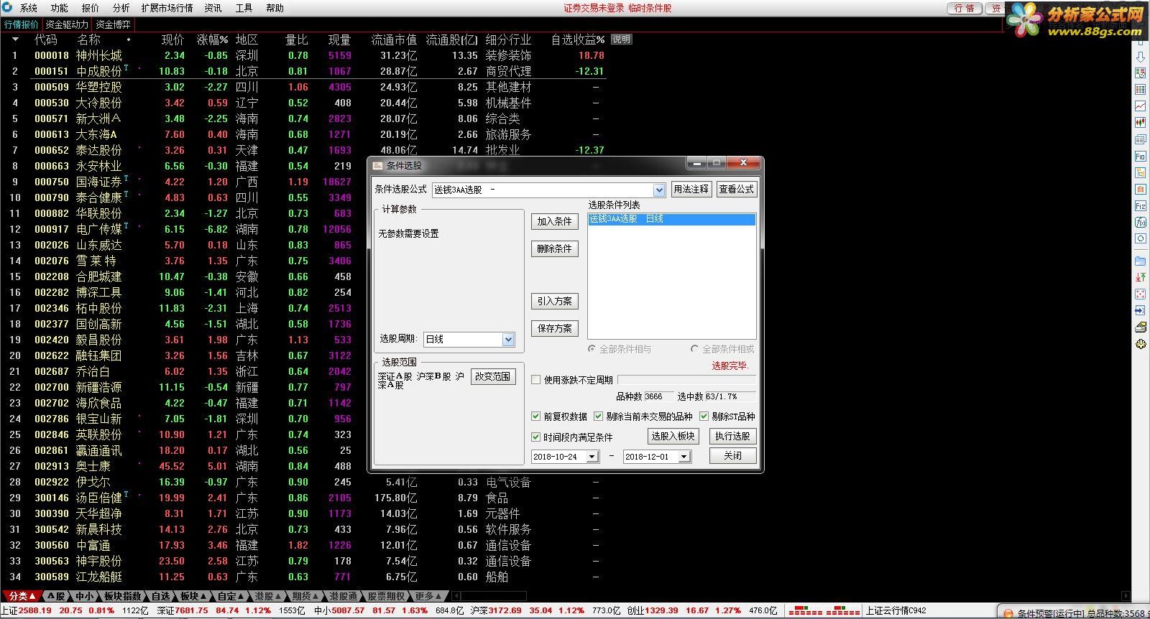Open the red line-chart icon in sidebar
Screen dimensions: 1150x619
1140,106
